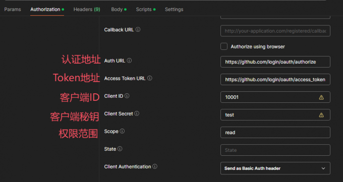Screen dimensions: 343x182
Task: Click the Callback URL info icon
Action: point(138,30)
